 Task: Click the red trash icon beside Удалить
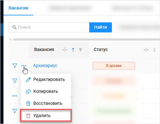pos(28,116)
